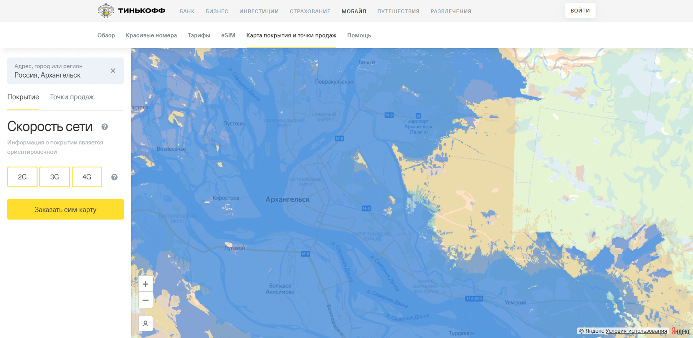Toggle 4G coverage layer
This screenshot has height=338, width=693.
pyautogui.click(x=87, y=177)
